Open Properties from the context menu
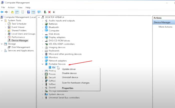This screenshot has width=175, height=108. pos(67,88)
